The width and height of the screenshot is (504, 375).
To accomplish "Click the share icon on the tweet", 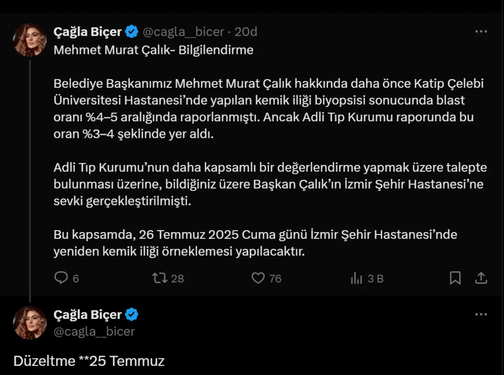I will pyautogui.click(x=481, y=278).
